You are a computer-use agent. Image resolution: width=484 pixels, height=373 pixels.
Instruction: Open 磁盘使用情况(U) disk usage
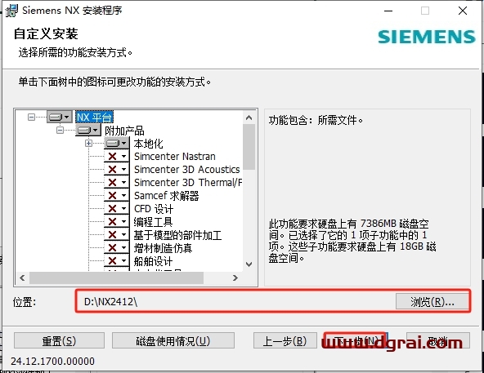coord(173,340)
